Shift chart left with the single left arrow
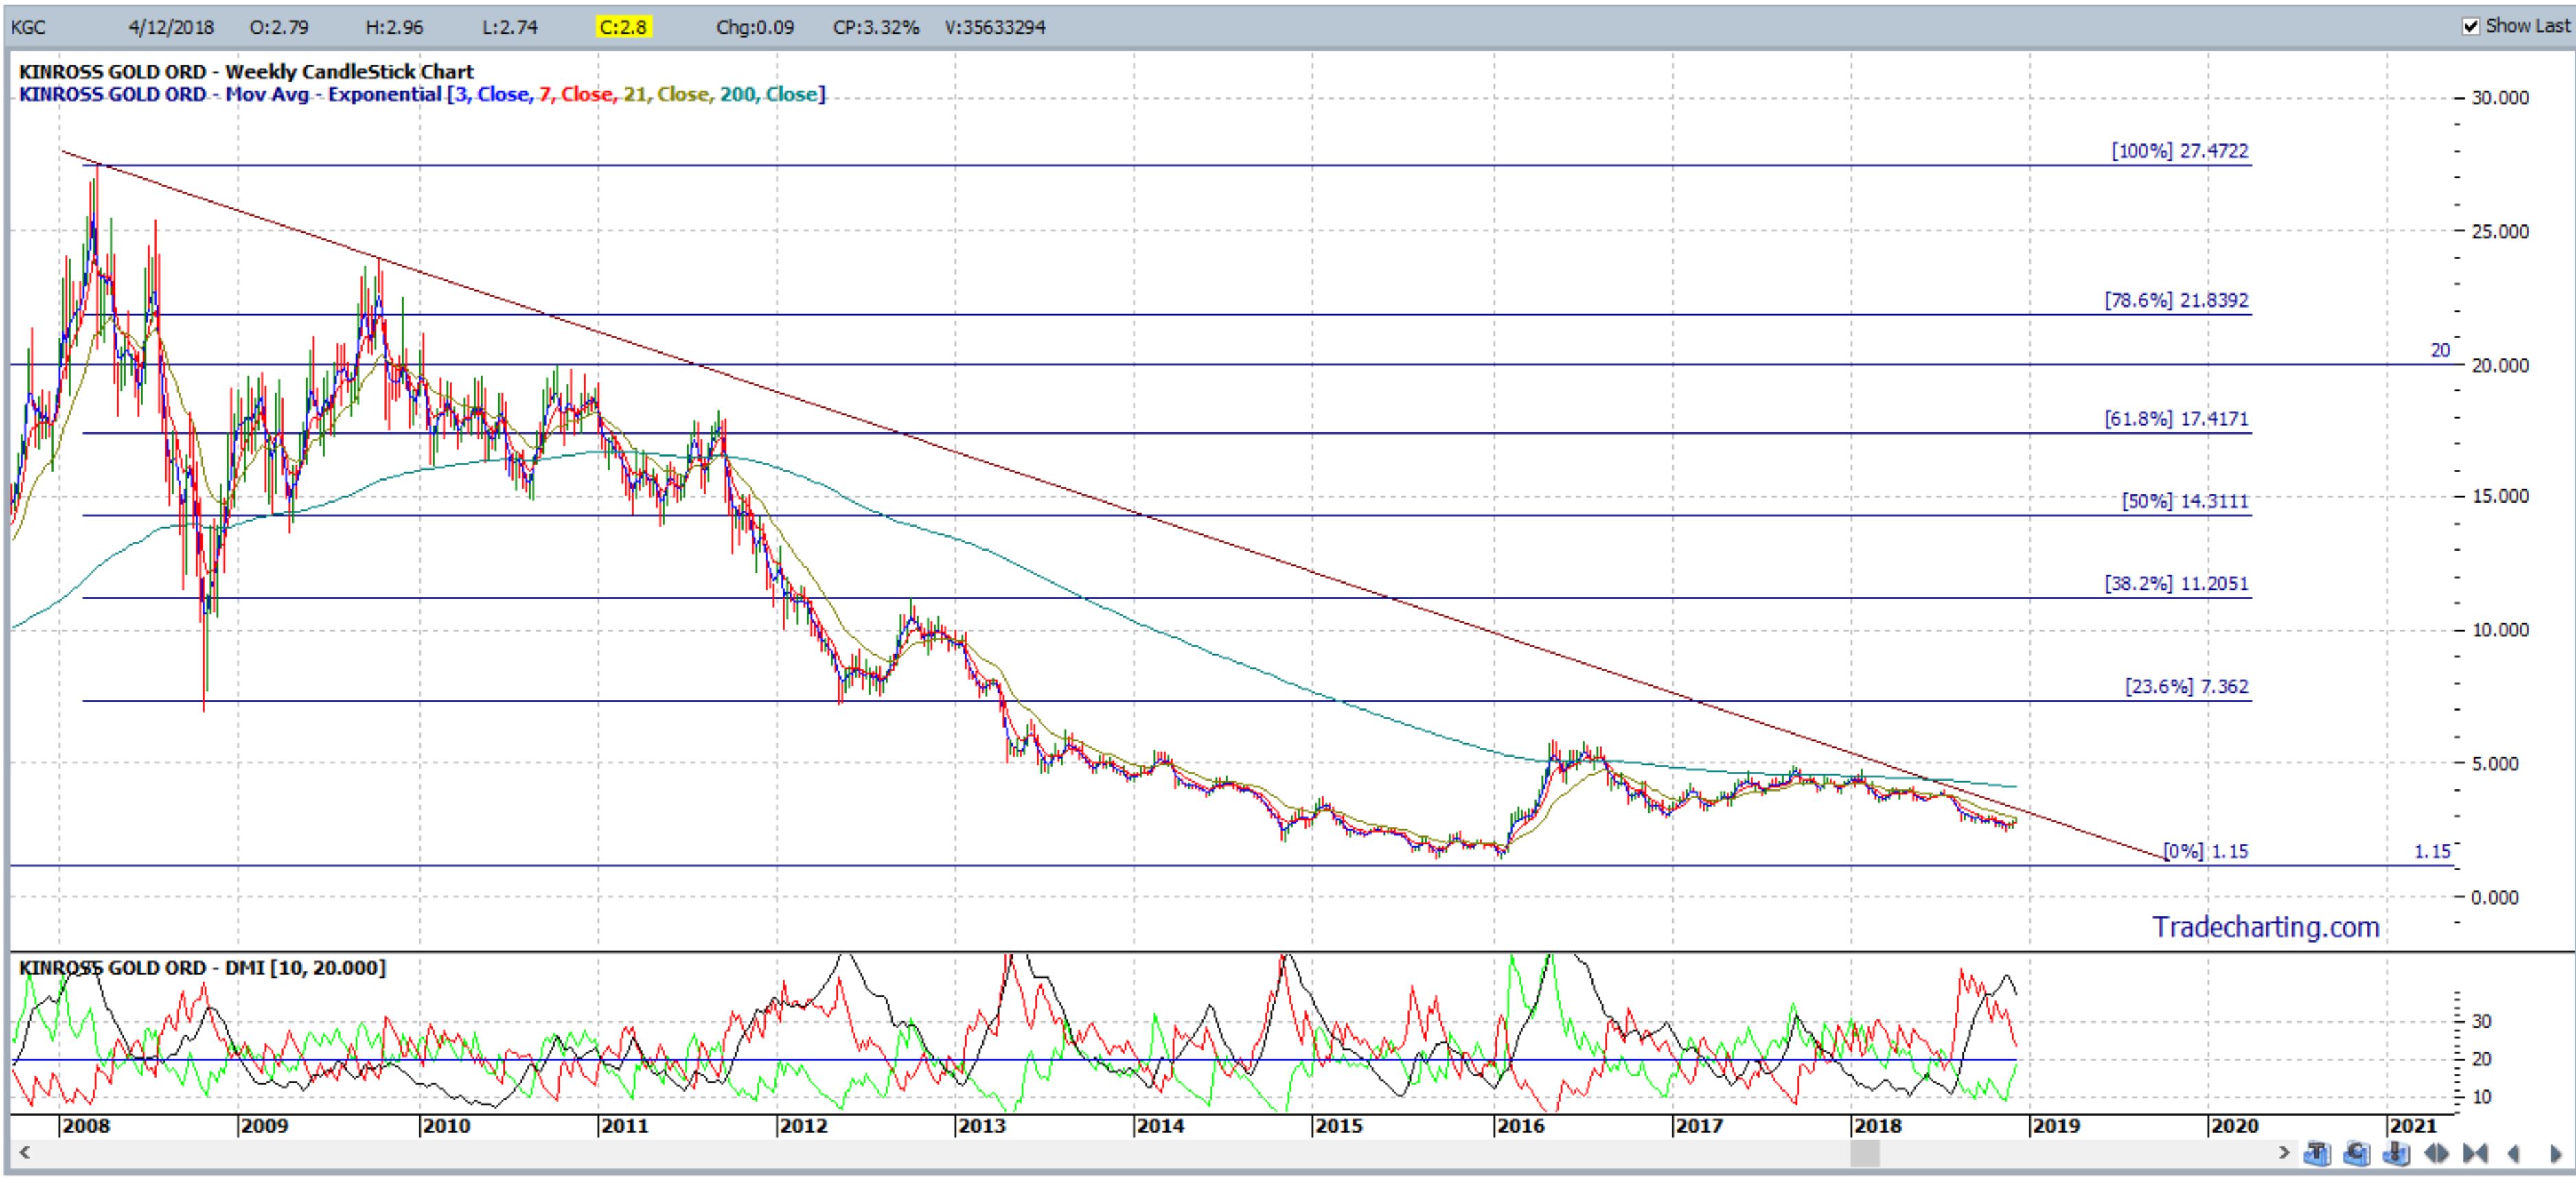This screenshot has height=1178, width=2576. 2514,1153
